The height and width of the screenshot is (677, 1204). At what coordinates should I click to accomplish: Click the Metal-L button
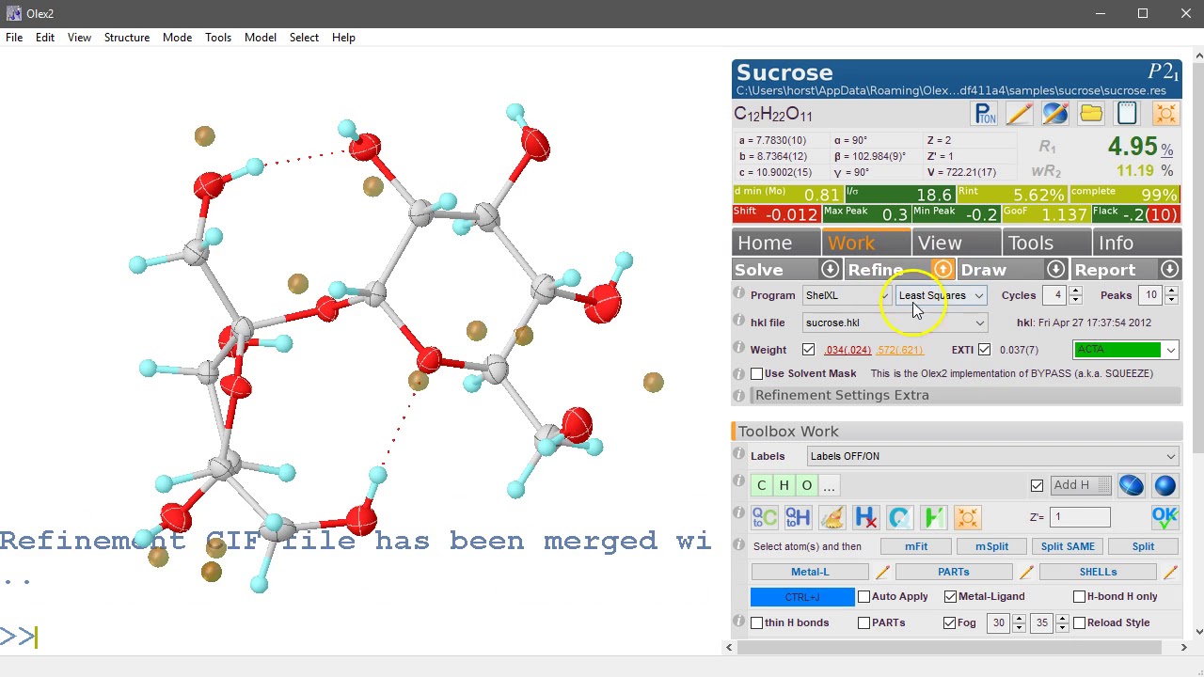[810, 572]
